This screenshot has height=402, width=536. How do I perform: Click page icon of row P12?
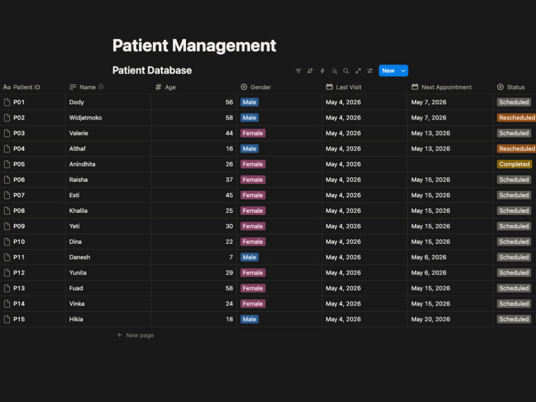tap(7, 272)
